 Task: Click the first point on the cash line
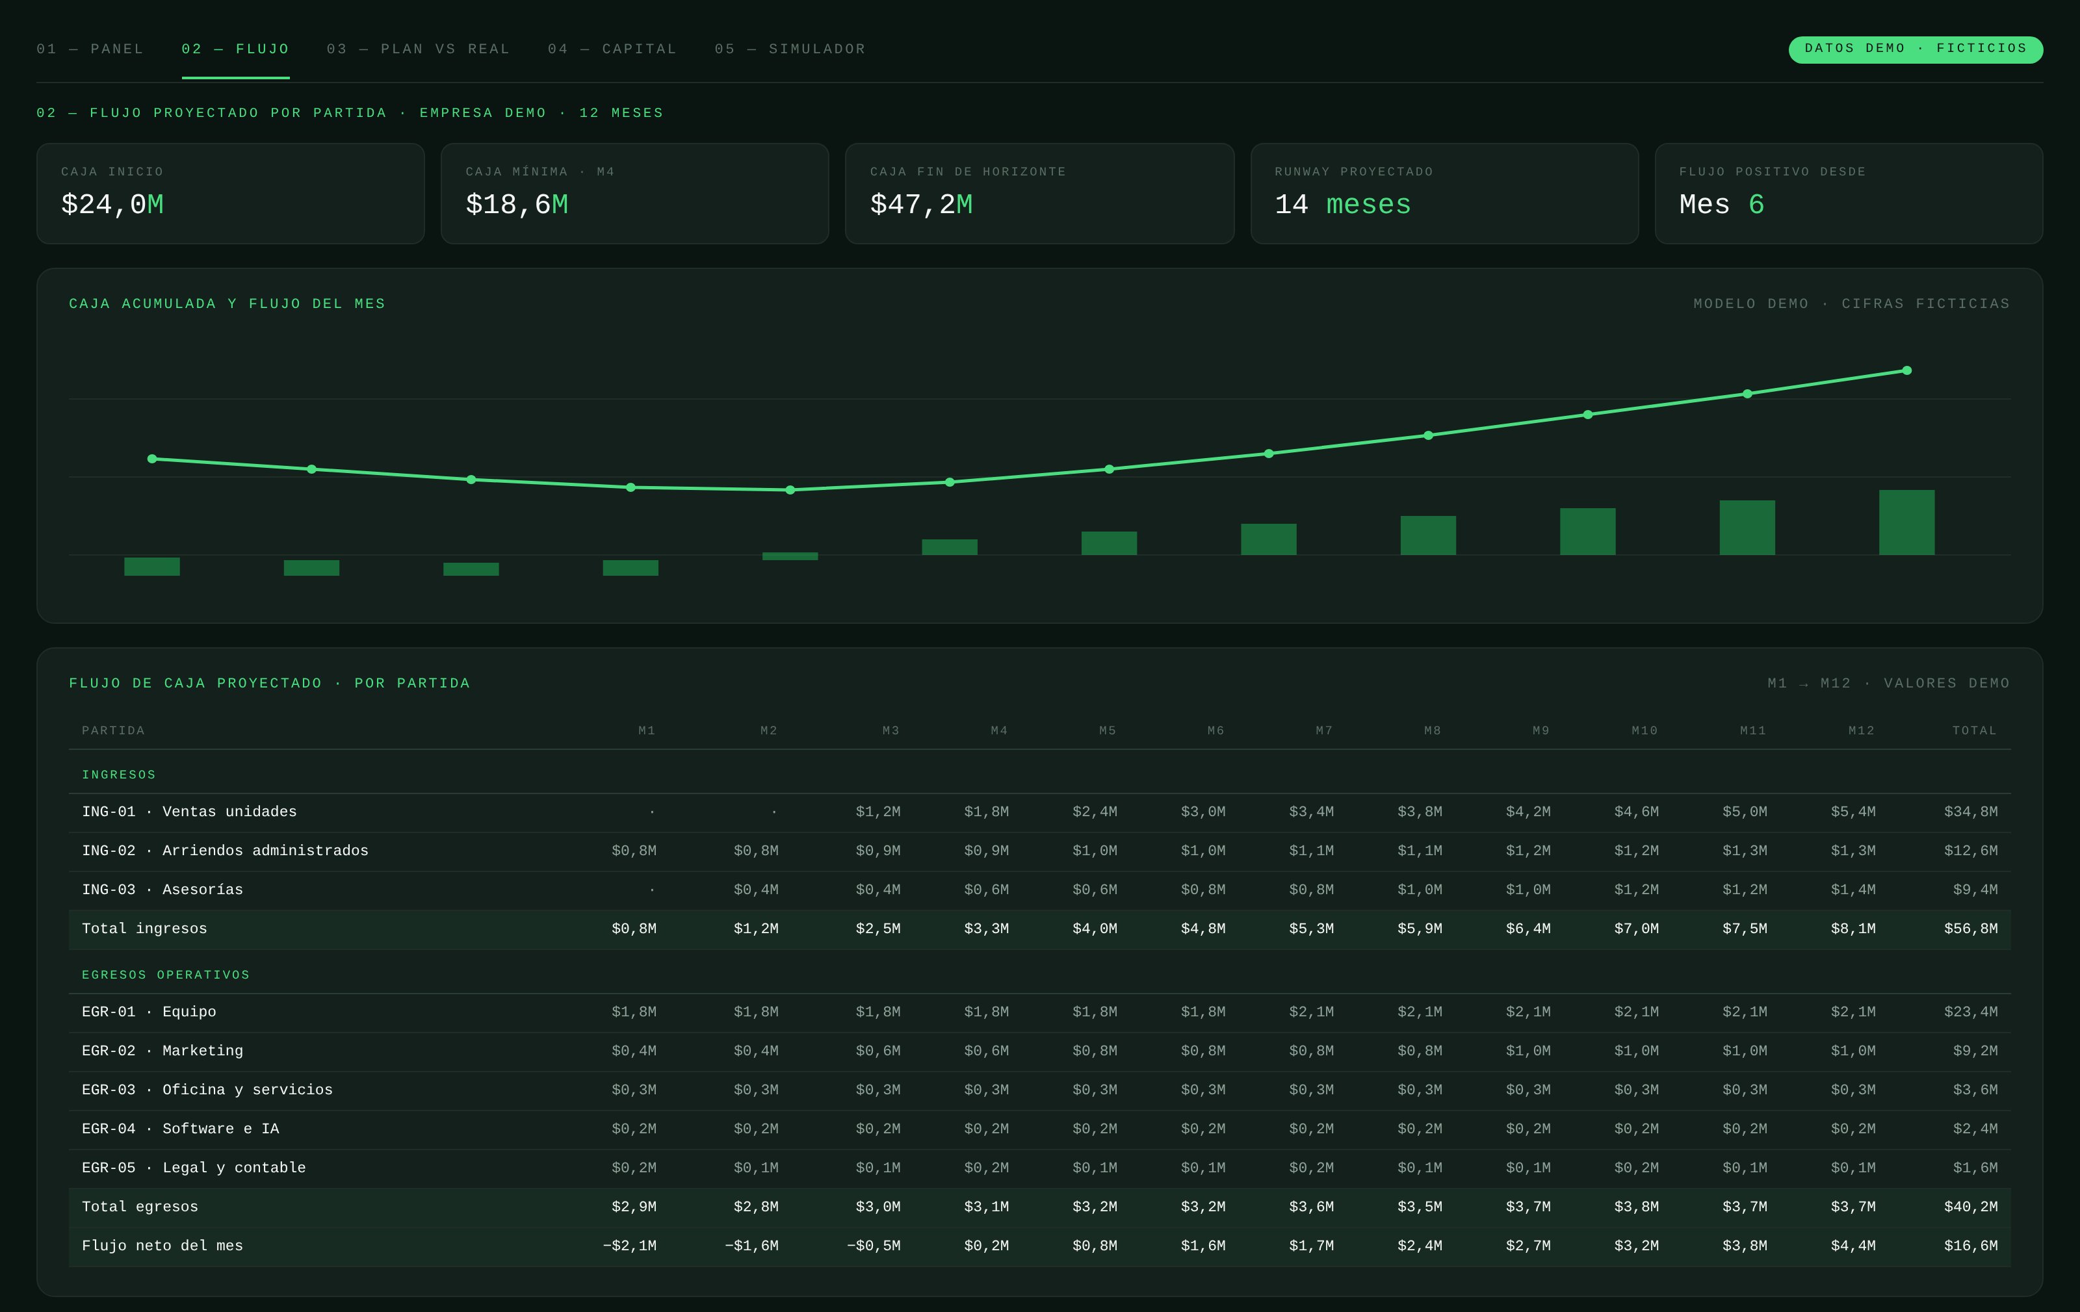pyautogui.click(x=152, y=459)
